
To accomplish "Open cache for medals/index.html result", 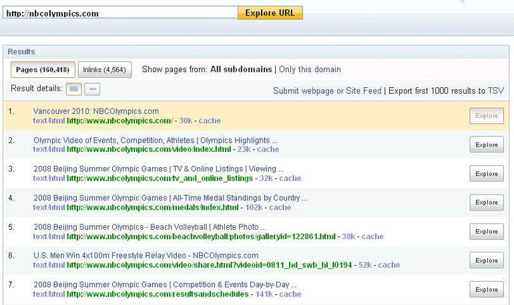I will 280,208.
